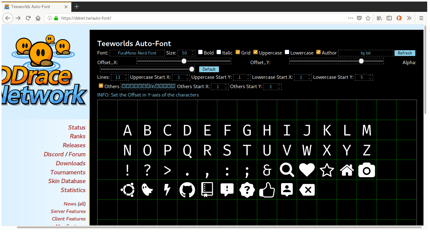Image resolution: width=430 pixels, height=232 pixels.
Task: Disable the Grid checkbox
Action: click(x=238, y=52)
